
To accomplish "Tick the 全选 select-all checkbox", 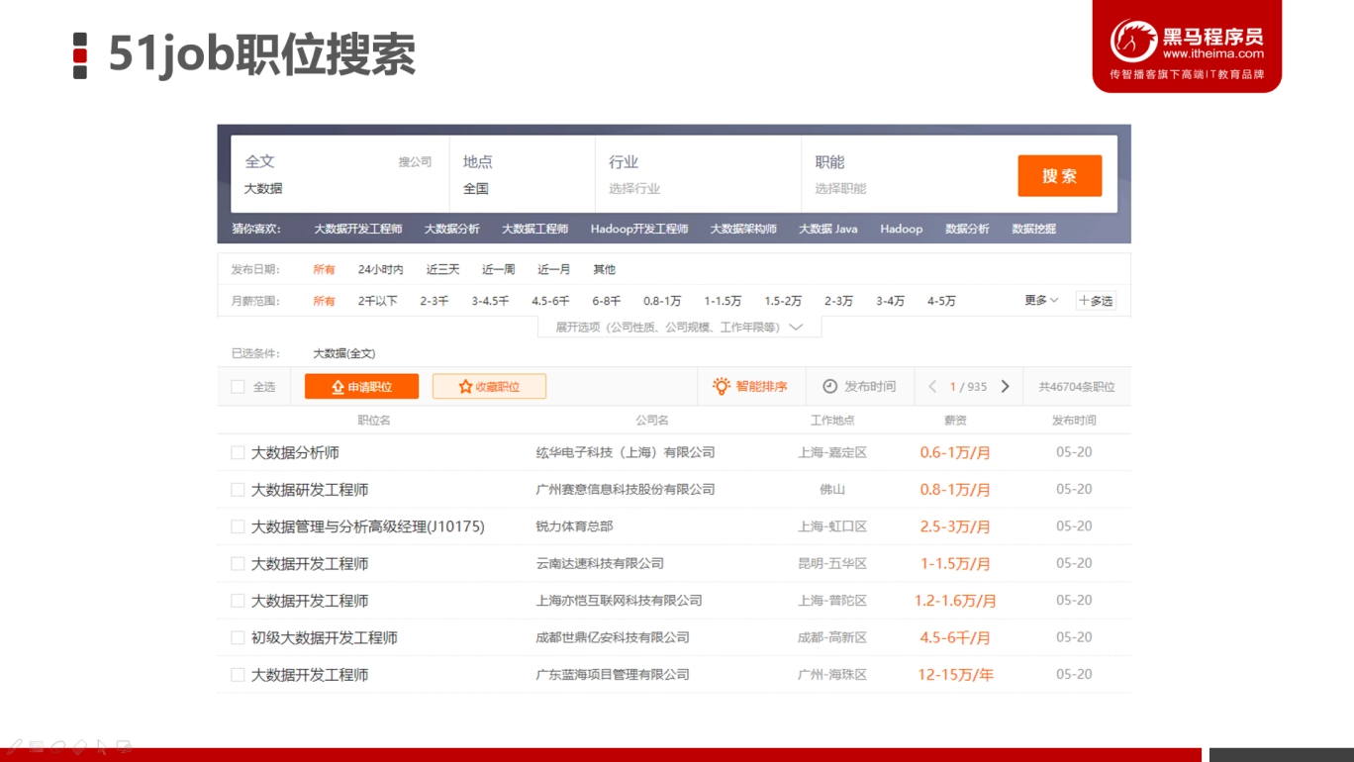I will tap(238, 387).
